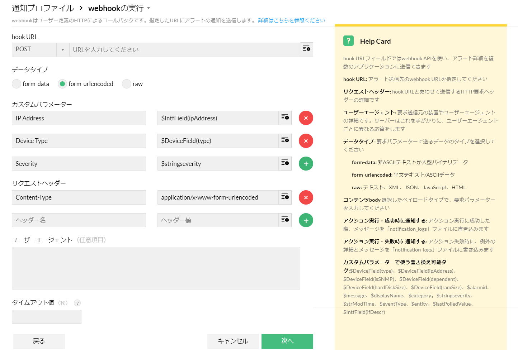Open the 詳細はこちらを参照ください link
The image size is (518, 359).
(x=292, y=20)
